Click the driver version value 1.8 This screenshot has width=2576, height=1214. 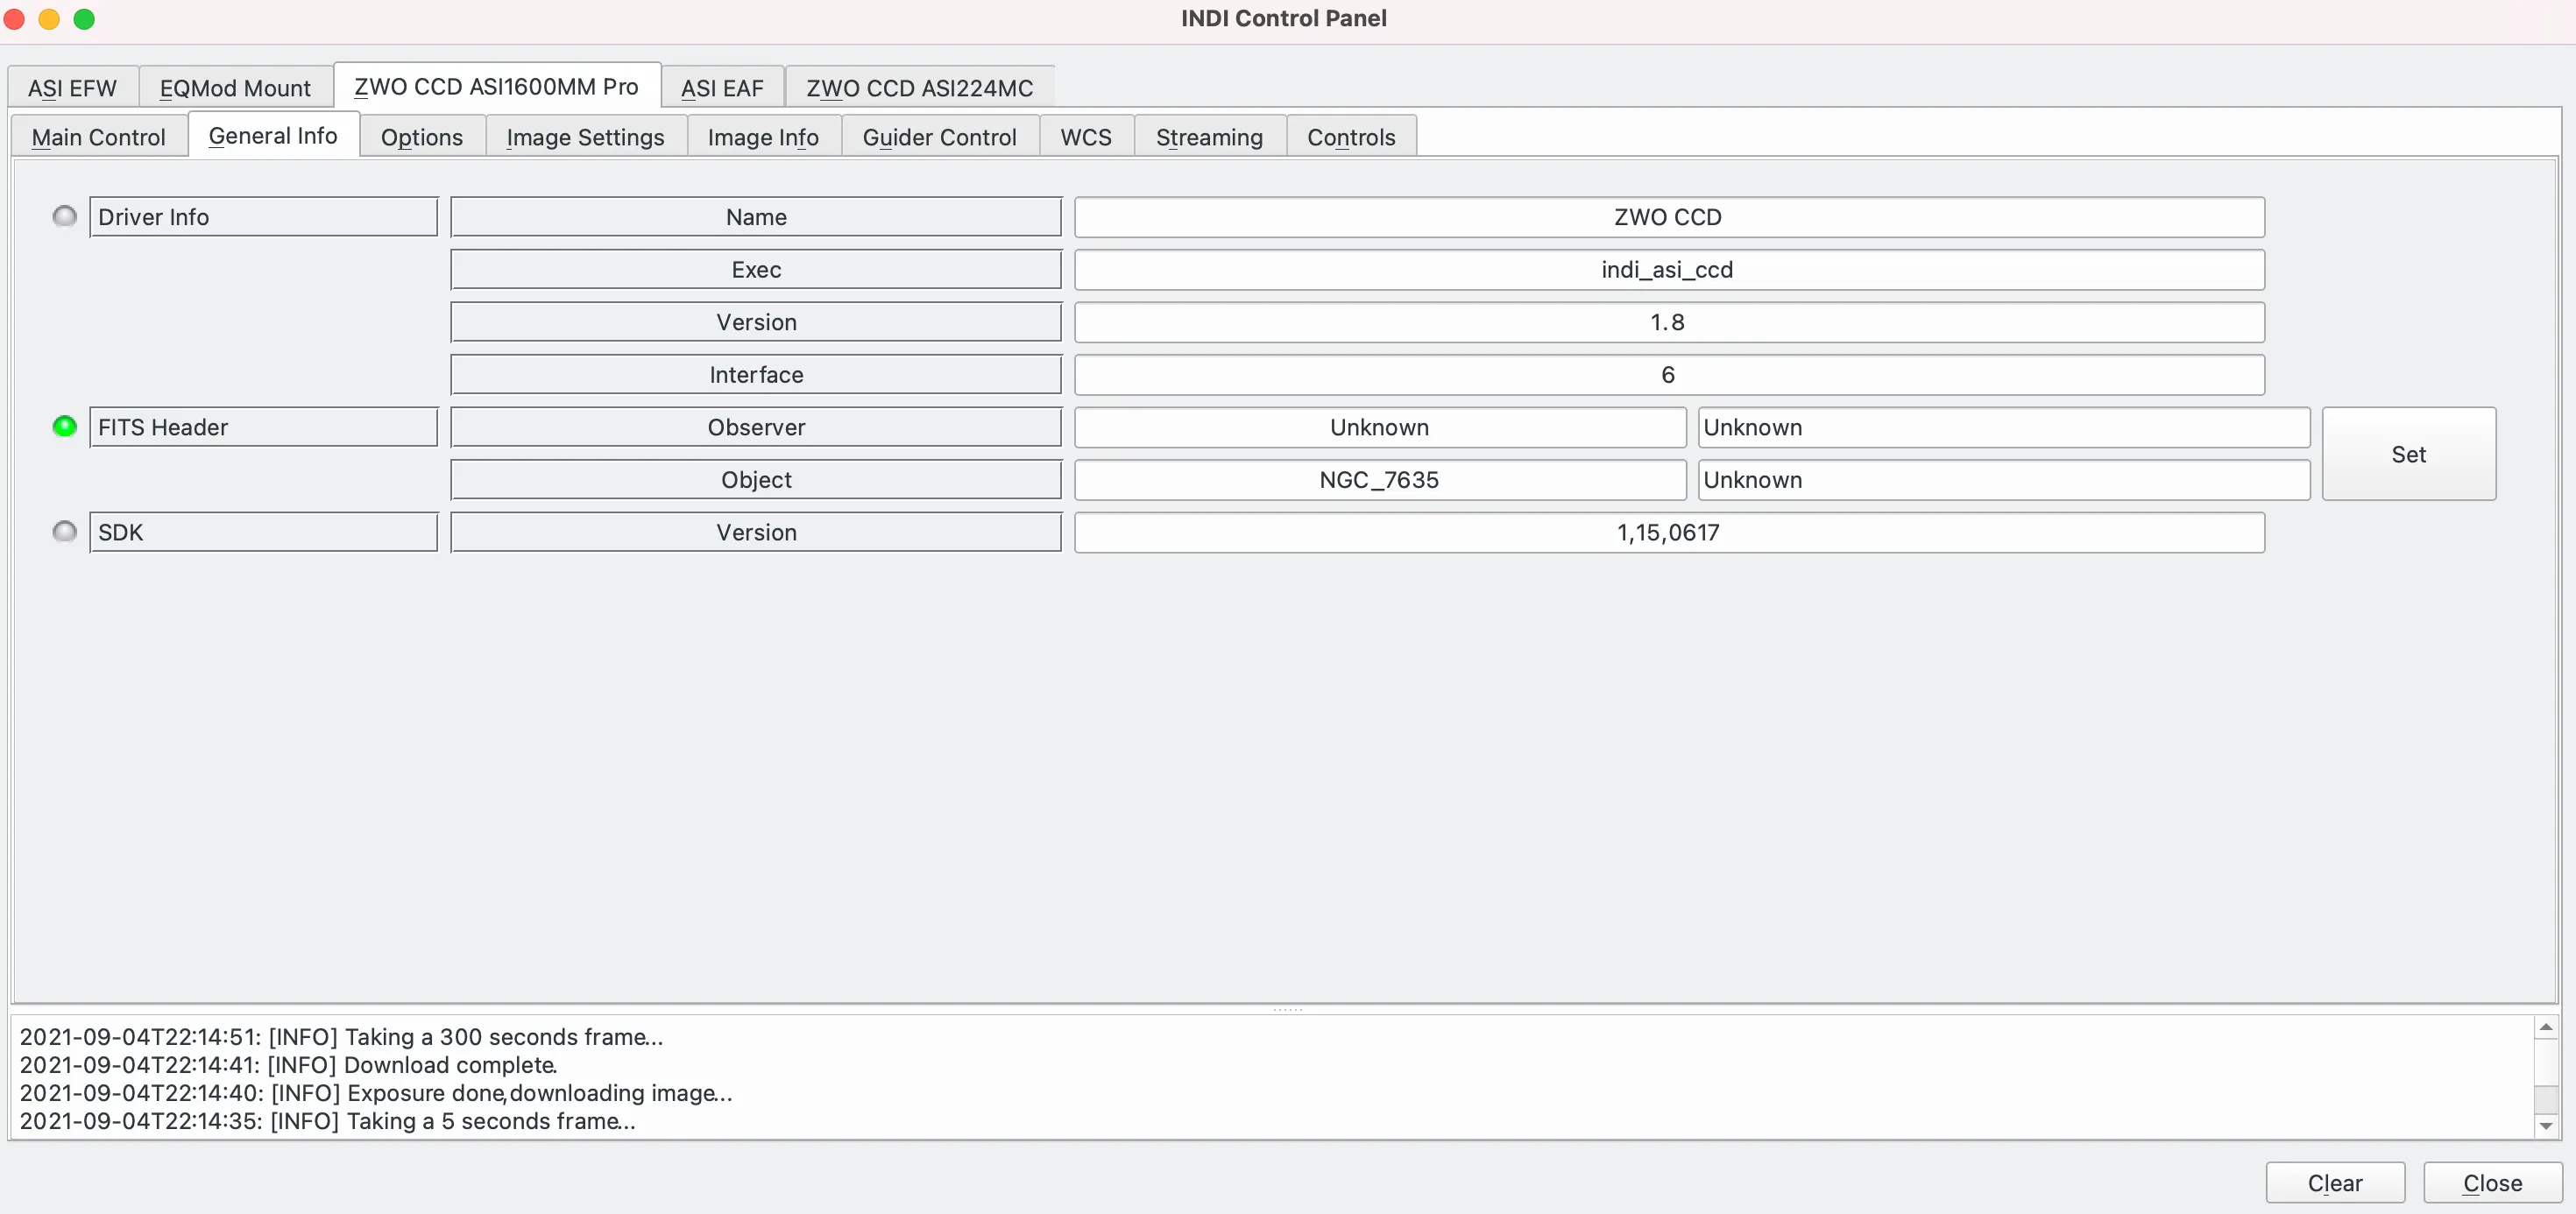[x=1669, y=322]
